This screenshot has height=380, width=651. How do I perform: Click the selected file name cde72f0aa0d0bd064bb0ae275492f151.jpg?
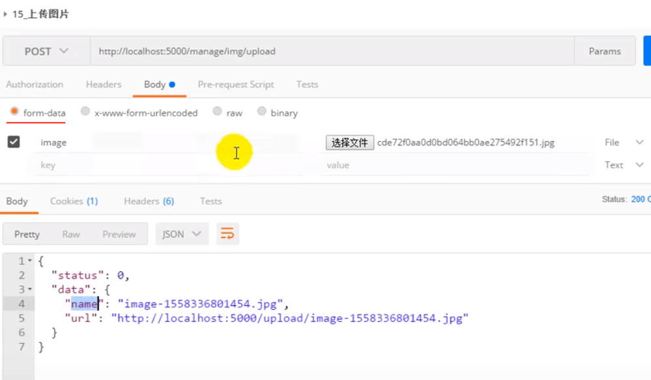coord(466,142)
